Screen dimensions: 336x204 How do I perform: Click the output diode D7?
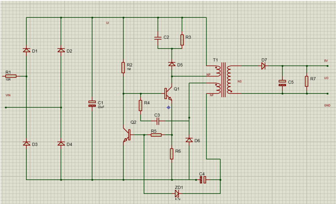(263, 66)
